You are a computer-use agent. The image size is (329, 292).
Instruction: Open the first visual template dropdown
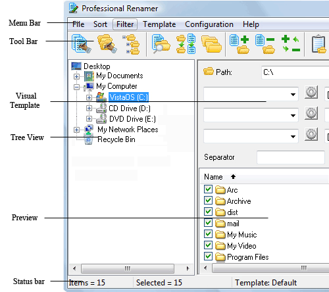click(x=293, y=95)
